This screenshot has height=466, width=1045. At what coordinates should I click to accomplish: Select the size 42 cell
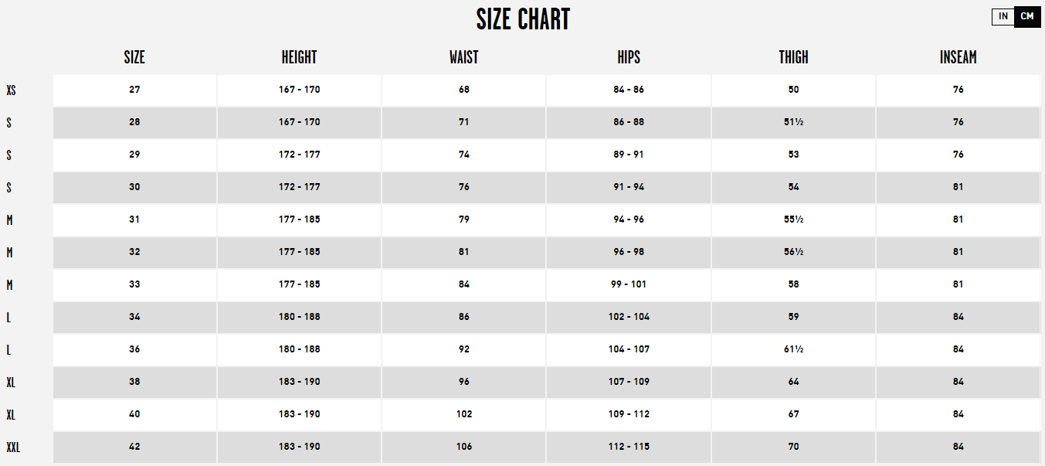coord(134,447)
